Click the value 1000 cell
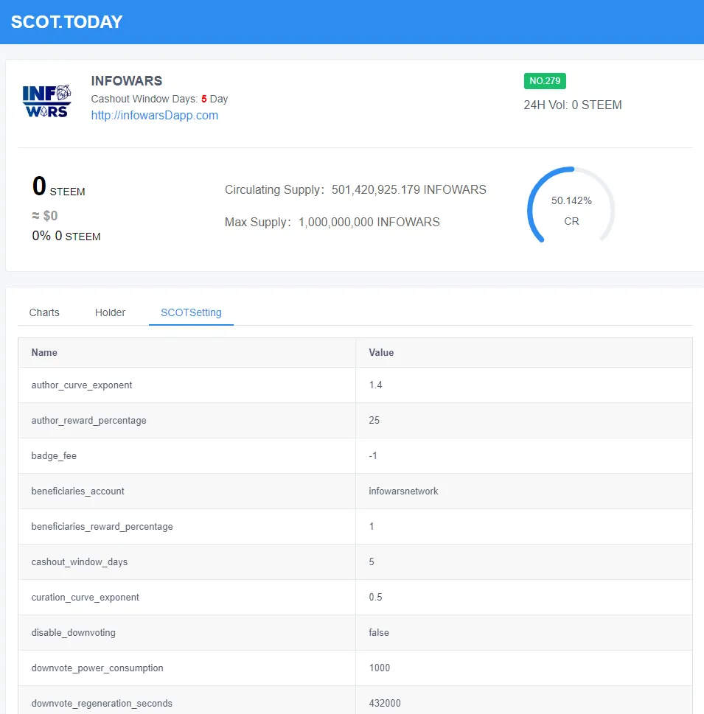 tap(379, 668)
